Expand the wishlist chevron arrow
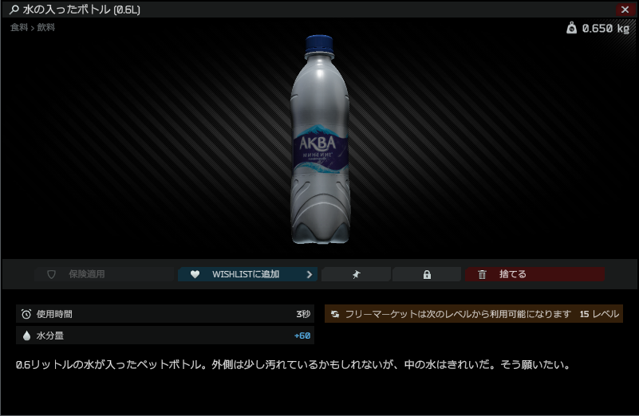The width and height of the screenshot is (639, 416). coord(310,274)
